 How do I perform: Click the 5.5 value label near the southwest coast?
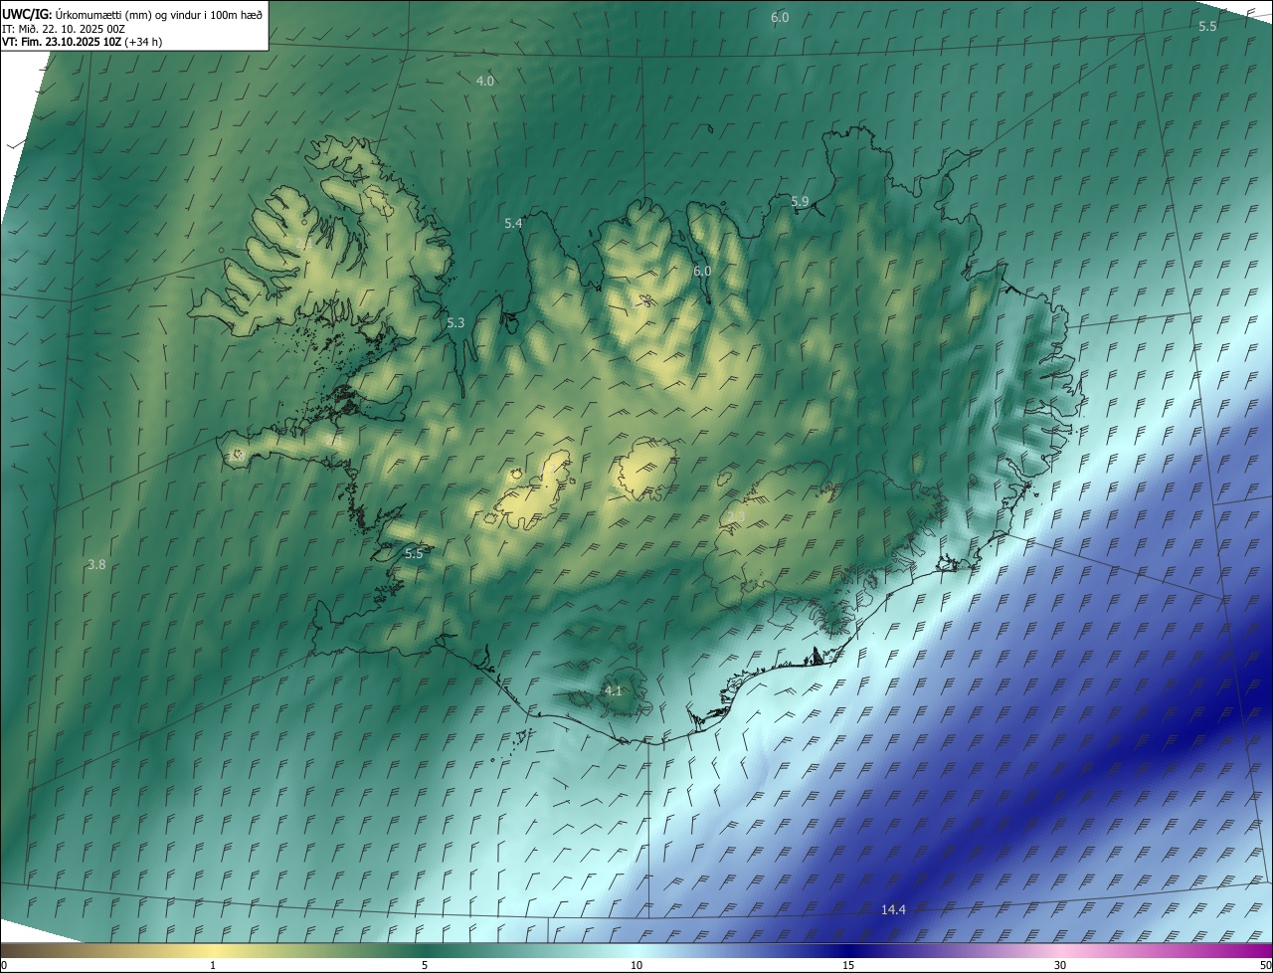[414, 553]
